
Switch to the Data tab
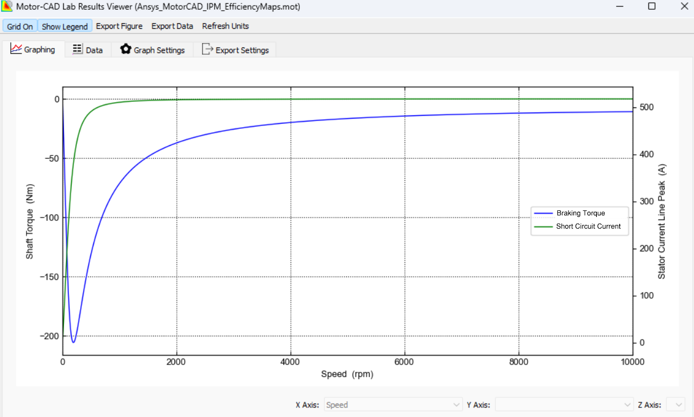pos(88,49)
